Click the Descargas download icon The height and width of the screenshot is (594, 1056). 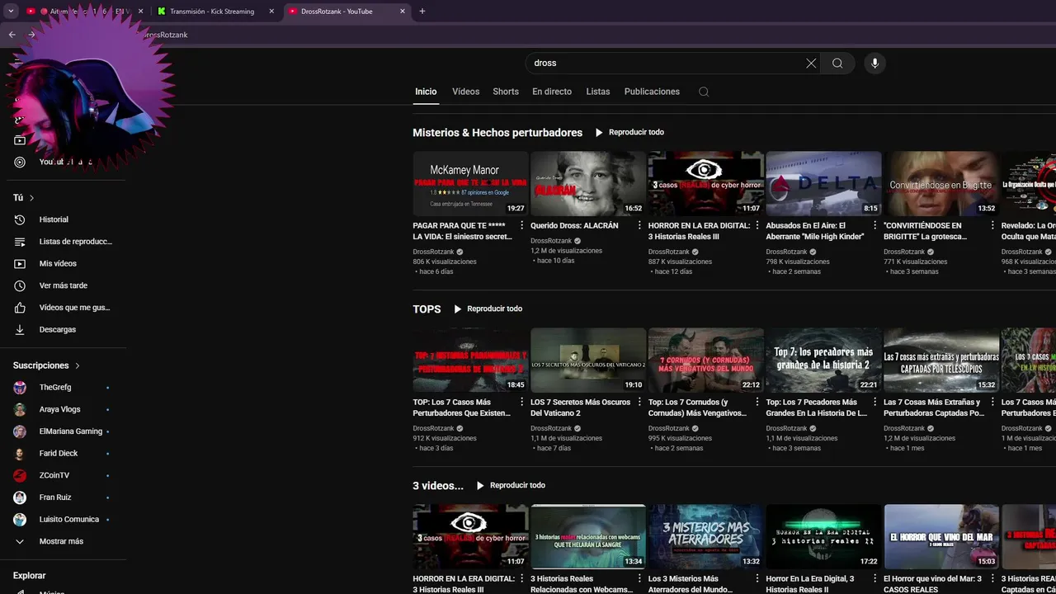pos(20,329)
